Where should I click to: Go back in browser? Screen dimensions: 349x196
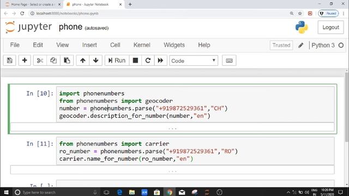6,14
